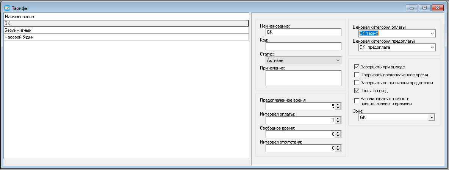Increase Предоплаченное время with up arrow
Screen dimensions: 449x170
338,105
